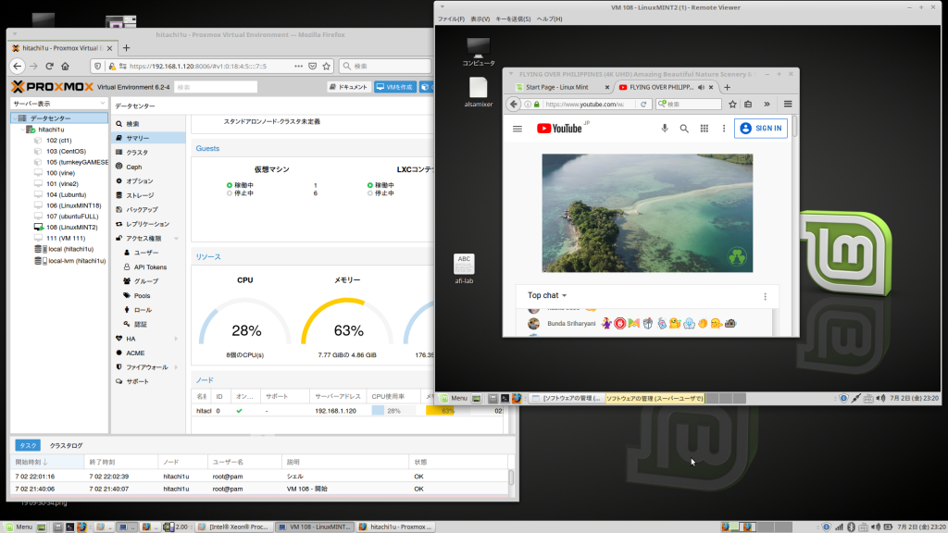
Task: Switch to the クラスタログ tab
Action: pos(66,445)
